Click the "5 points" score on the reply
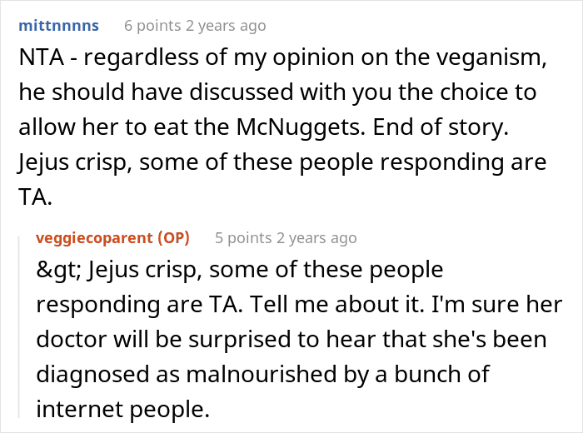 (x=243, y=238)
